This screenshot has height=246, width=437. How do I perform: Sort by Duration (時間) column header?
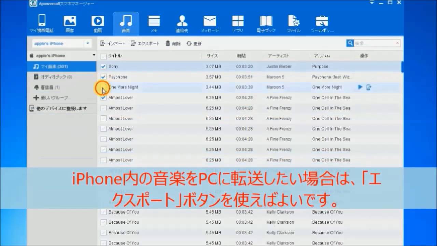point(241,56)
